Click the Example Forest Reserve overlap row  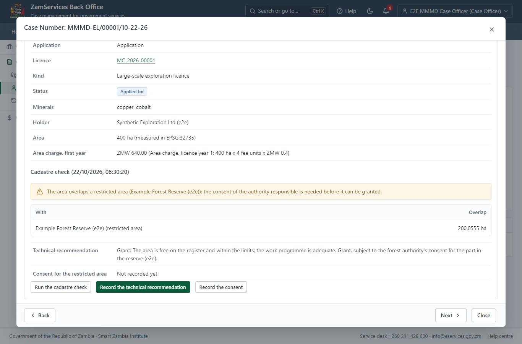(x=261, y=228)
